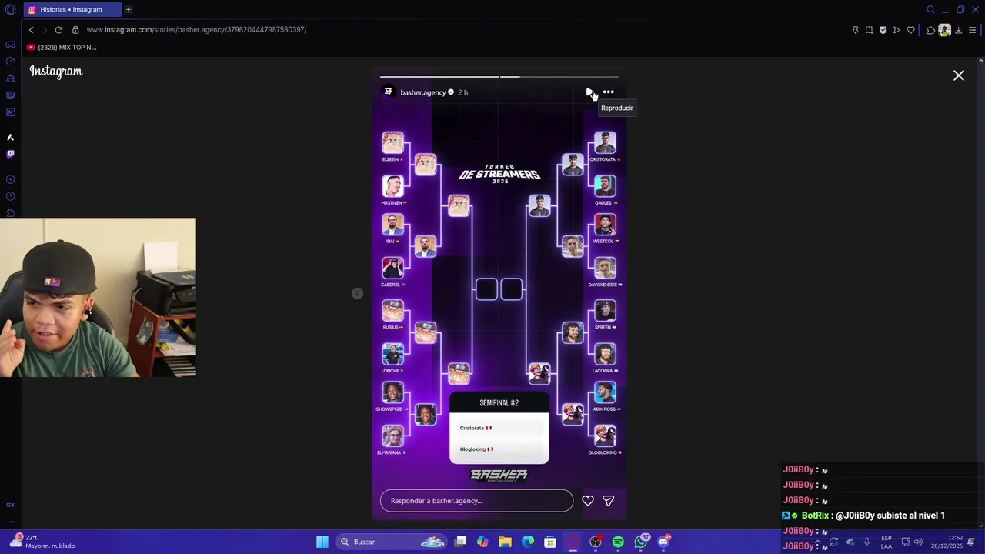Open GX Corner gamepad sidebar icon
Viewport: 985px width, 554px height.
pyautogui.click(x=10, y=45)
